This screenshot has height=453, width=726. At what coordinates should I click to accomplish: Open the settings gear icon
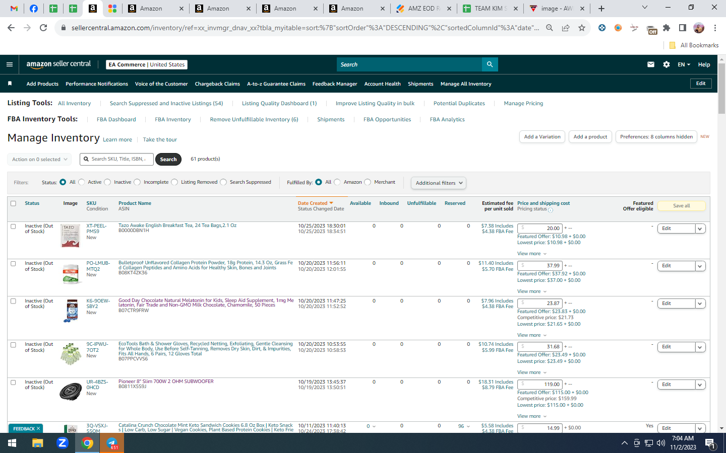(667, 64)
